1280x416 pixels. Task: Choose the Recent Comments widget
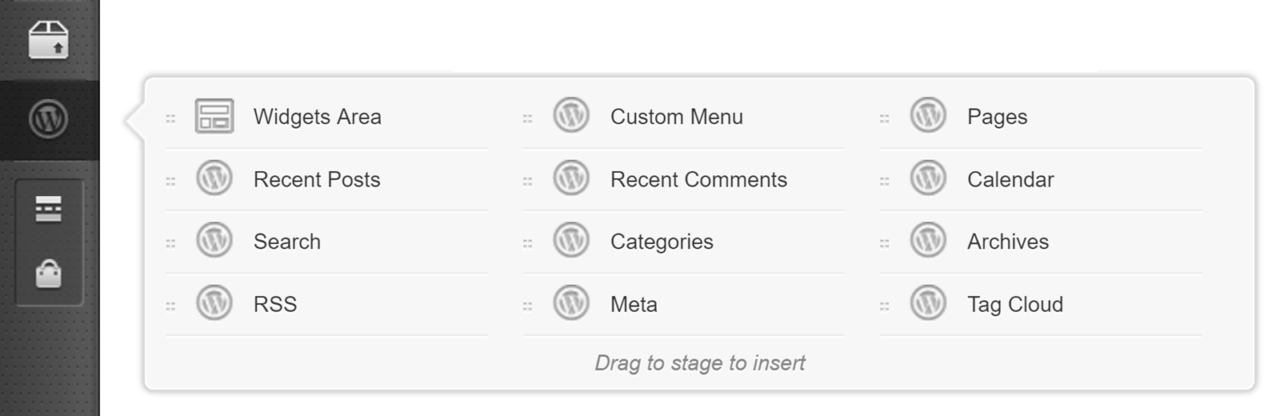pyautogui.click(x=698, y=179)
